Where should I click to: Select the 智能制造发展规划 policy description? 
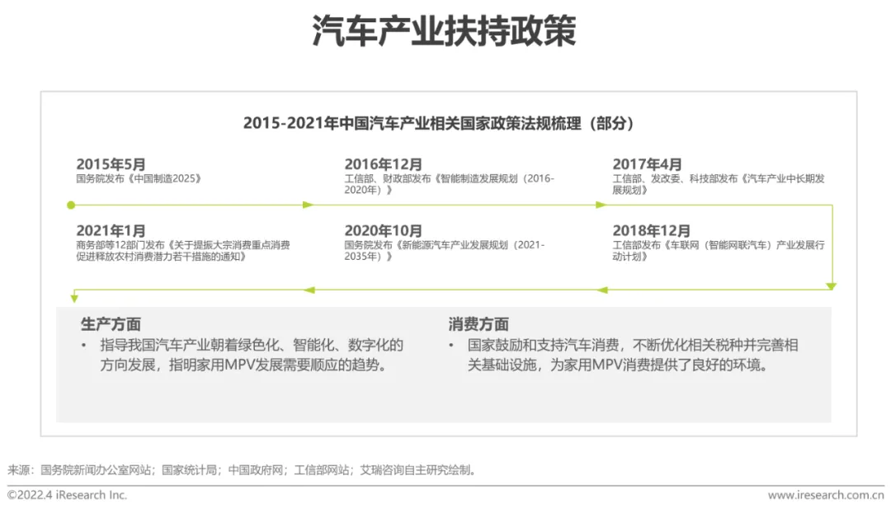click(449, 185)
